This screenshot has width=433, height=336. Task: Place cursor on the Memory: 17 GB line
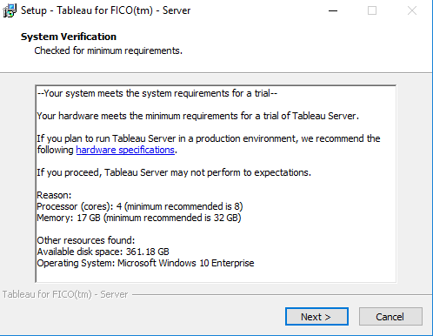pyautogui.click(x=139, y=218)
